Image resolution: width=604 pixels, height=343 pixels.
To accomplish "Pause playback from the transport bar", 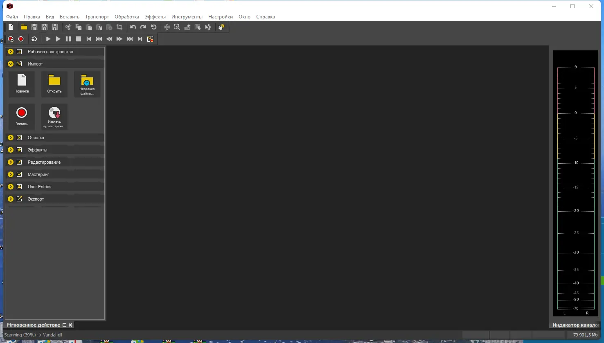I will pos(68,39).
